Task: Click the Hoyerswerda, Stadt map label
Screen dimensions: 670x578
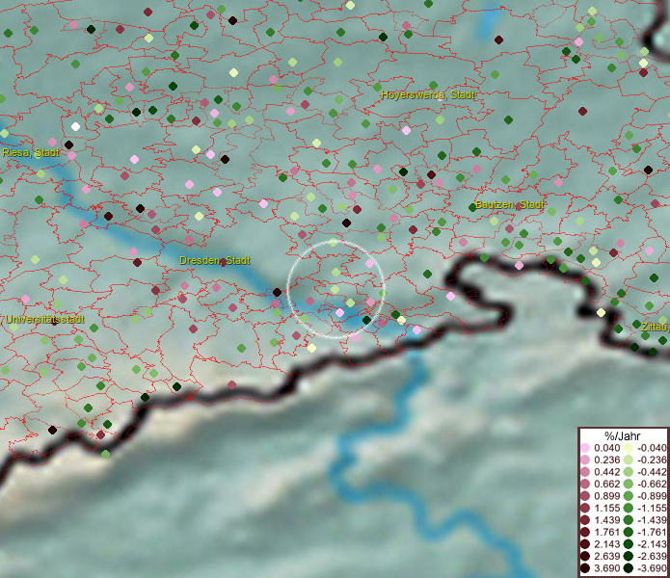Action: pyautogui.click(x=428, y=94)
